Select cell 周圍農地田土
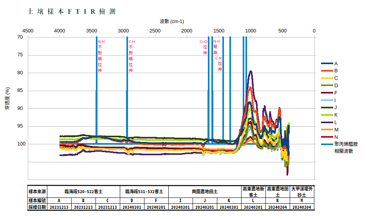Image resolution: width=368 pixels, height=219 pixels. tap(205, 192)
